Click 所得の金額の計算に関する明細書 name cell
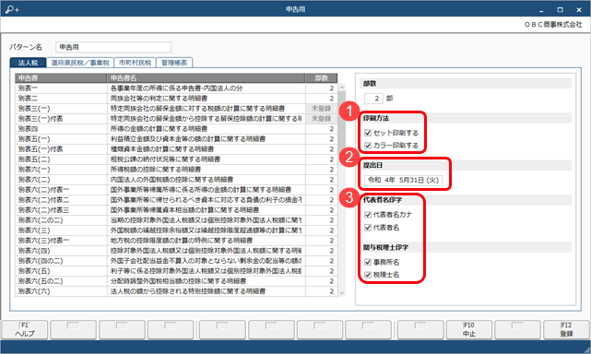Image resolution: width=591 pixels, height=354 pixels. 207,129
